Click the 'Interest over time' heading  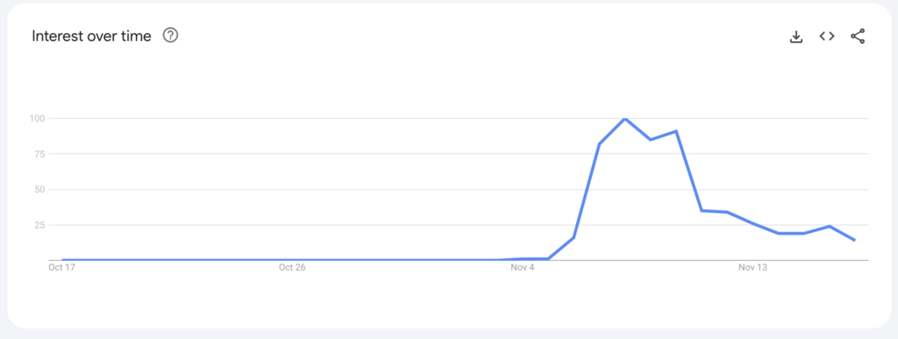[91, 36]
